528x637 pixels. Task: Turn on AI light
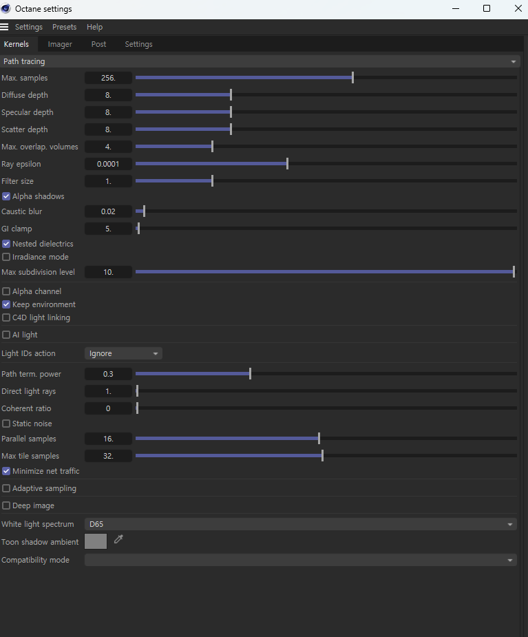(6, 335)
